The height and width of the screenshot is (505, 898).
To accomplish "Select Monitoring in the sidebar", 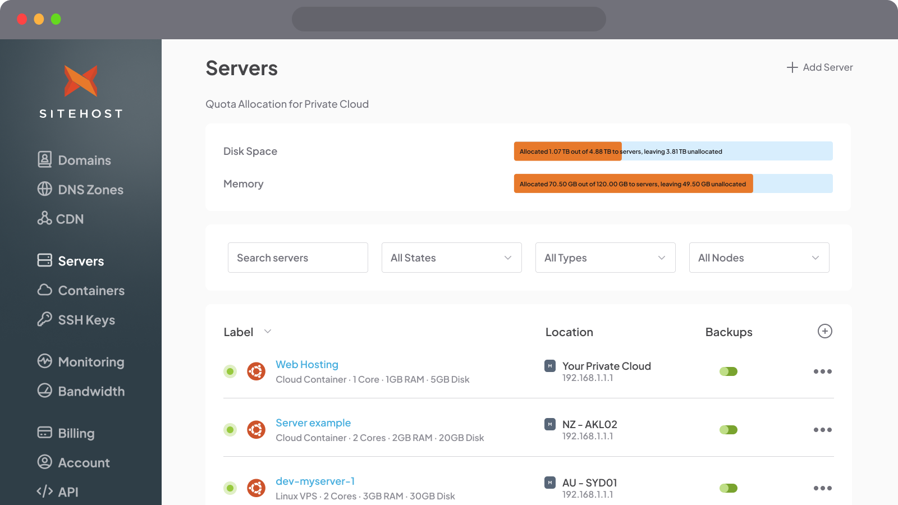I will click(x=90, y=362).
